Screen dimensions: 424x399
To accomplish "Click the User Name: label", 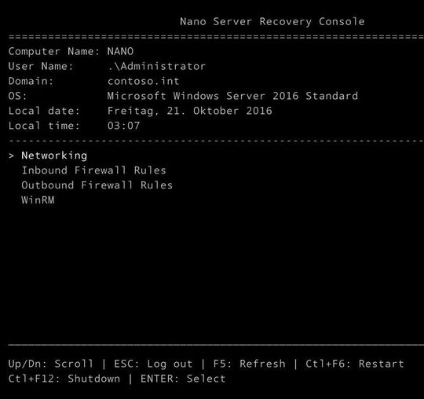I will coord(41,66).
